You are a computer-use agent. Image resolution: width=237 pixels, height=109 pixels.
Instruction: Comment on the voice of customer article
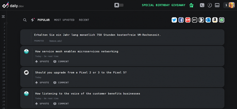point(61,104)
